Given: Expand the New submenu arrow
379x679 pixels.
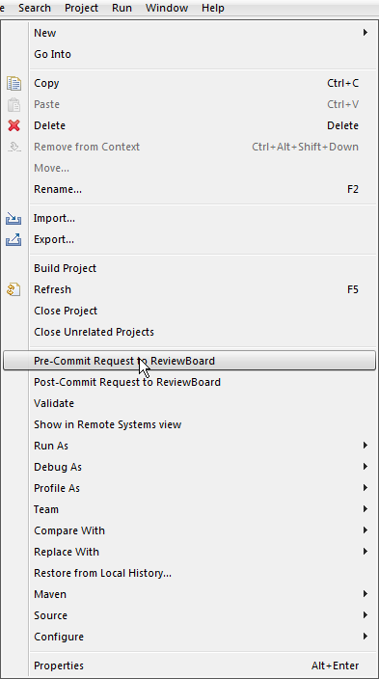Looking at the screenshot, I should pyautogui.click(x=365, y=33).
